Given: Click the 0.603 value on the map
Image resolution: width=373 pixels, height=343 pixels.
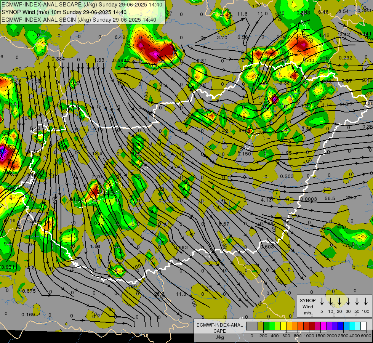Looking at the screenshot, I should click(267, 247).
